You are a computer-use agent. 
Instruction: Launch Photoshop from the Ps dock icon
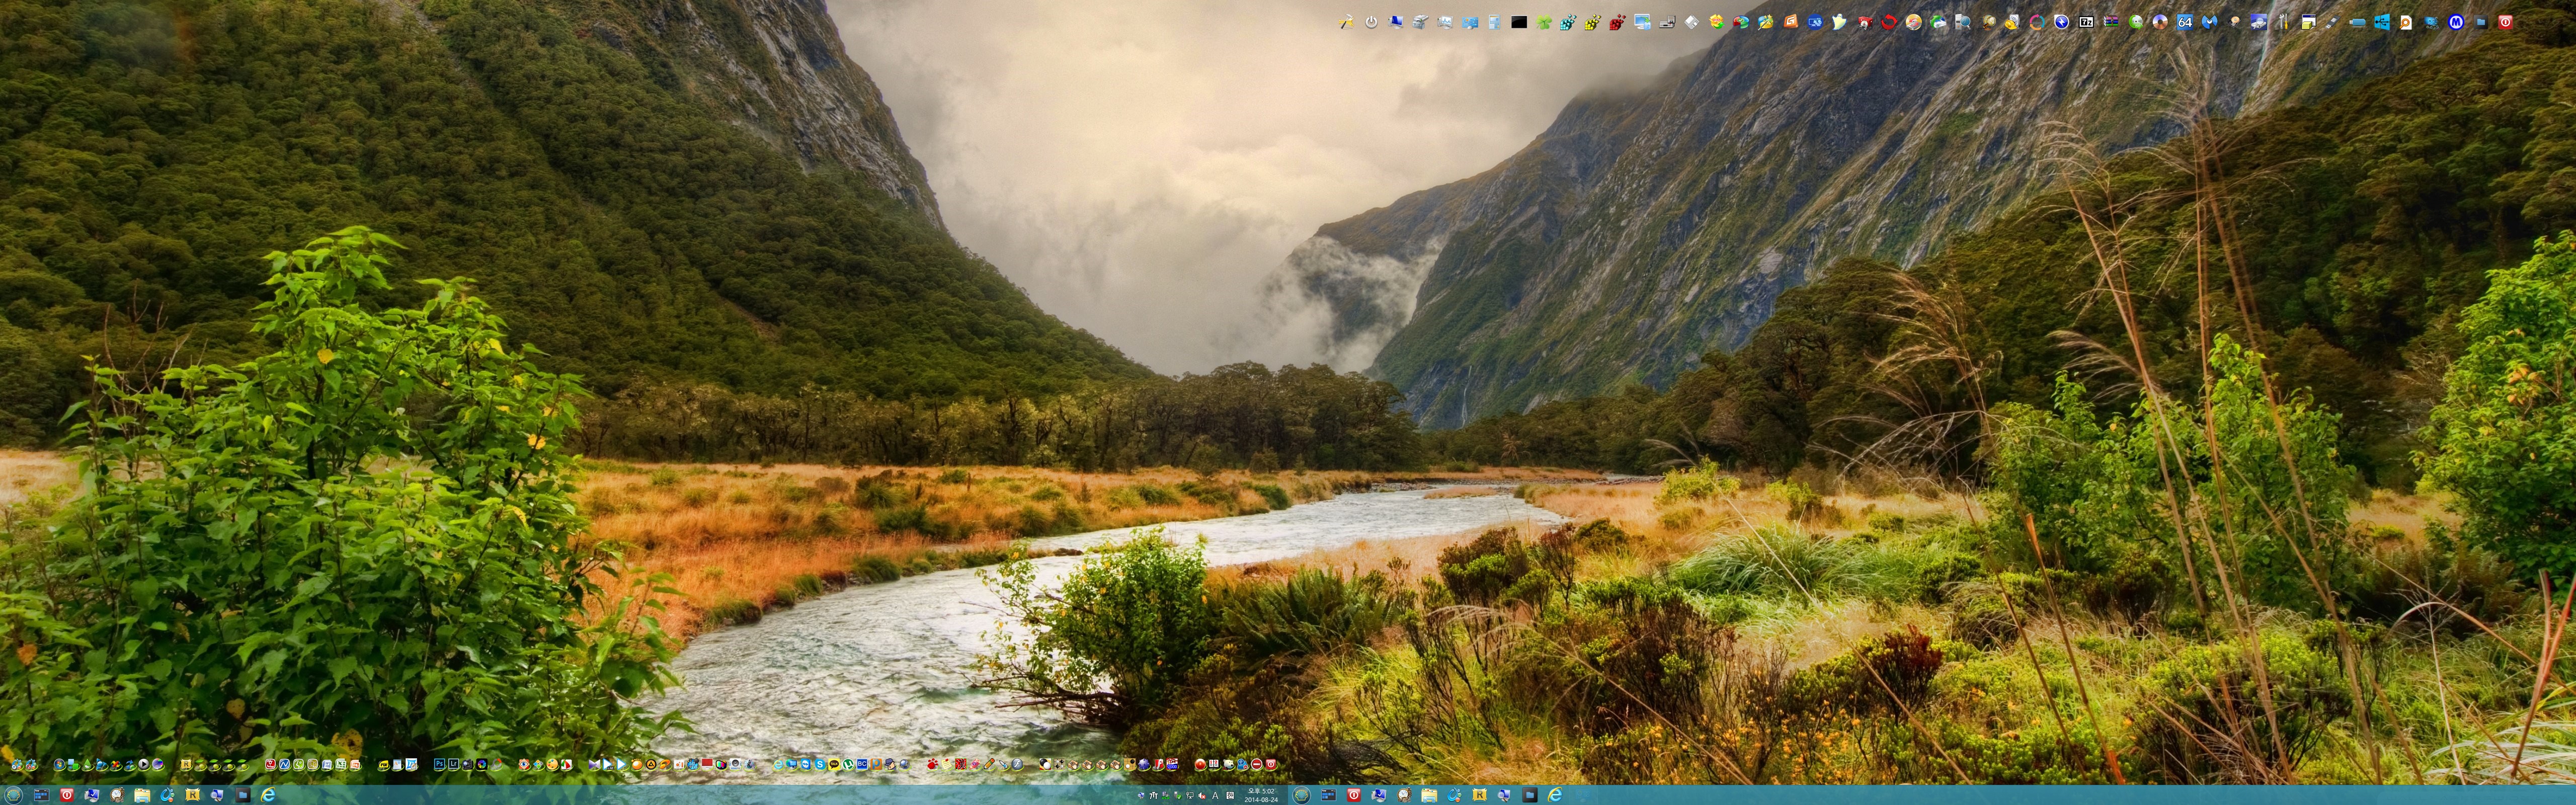[440, 764]
